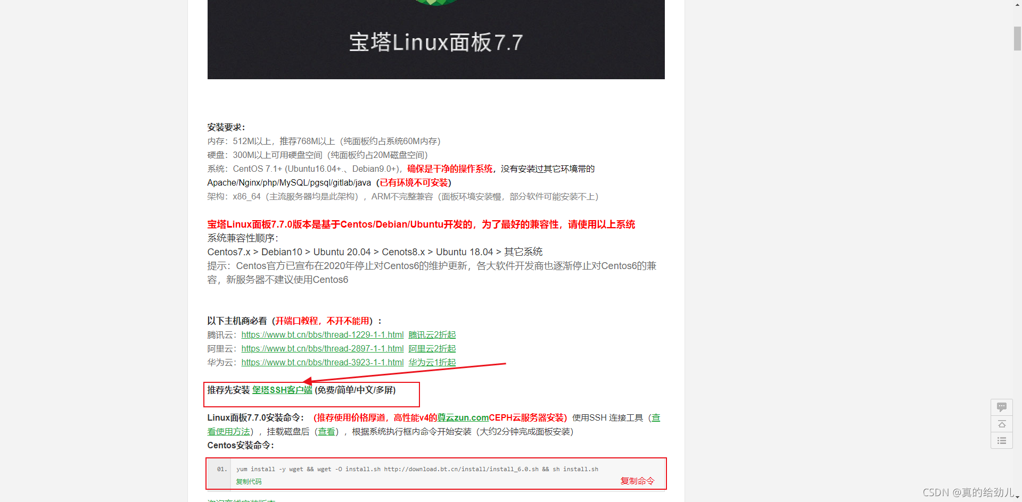Click the Centos安装命令: heading

[x=241, y=446]
